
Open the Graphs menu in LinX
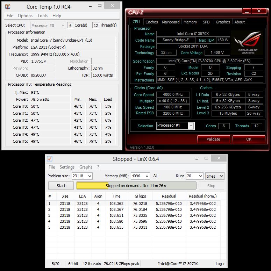[86, 167]
